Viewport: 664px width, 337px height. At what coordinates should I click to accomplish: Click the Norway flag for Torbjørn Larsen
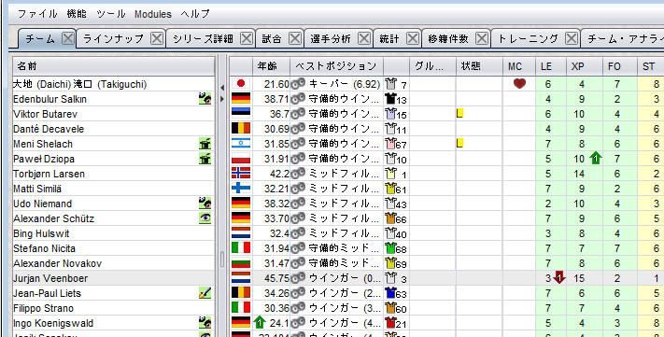(241, 174)
